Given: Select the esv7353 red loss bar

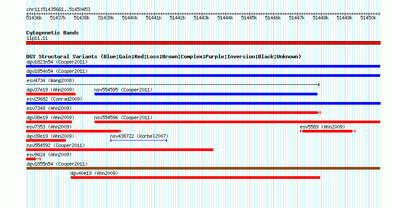Looking at the screenshot, I should pos(73,131).
